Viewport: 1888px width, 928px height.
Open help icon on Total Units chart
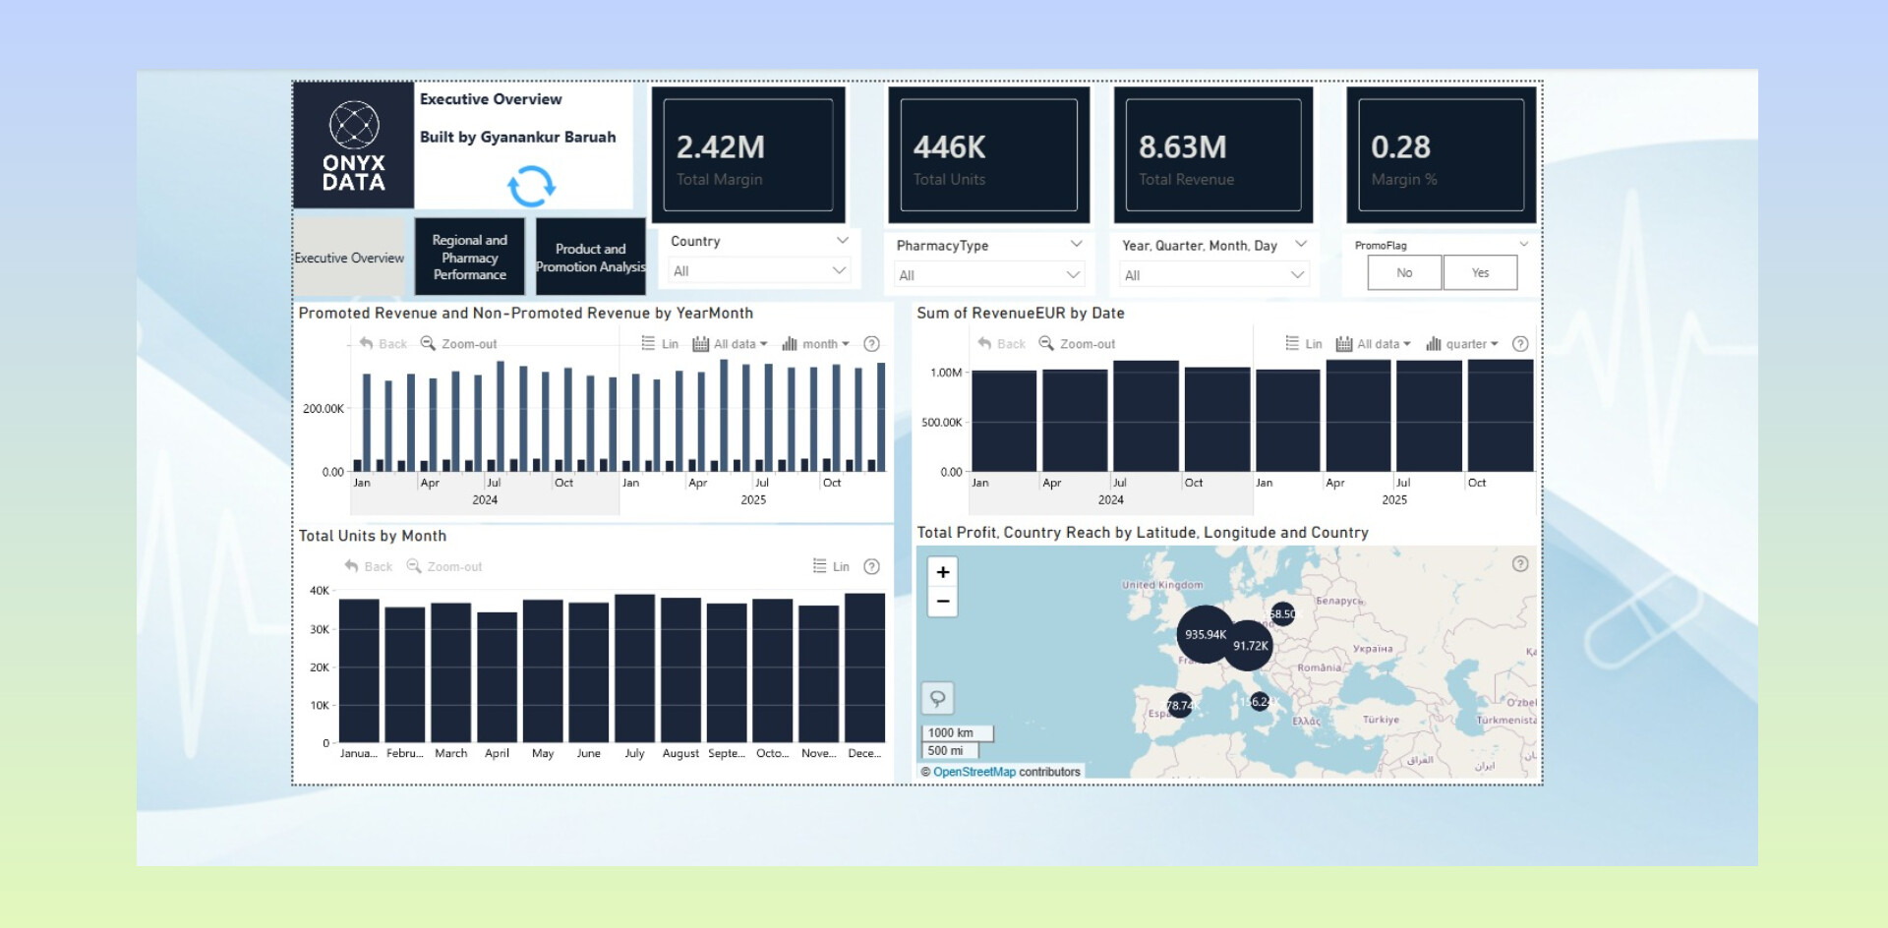(x=871, y=567)
